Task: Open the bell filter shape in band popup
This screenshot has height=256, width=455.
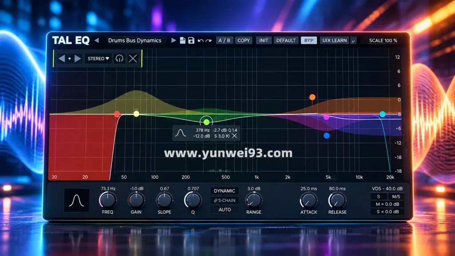Action: pyautogui.click(x=180, y=133)
